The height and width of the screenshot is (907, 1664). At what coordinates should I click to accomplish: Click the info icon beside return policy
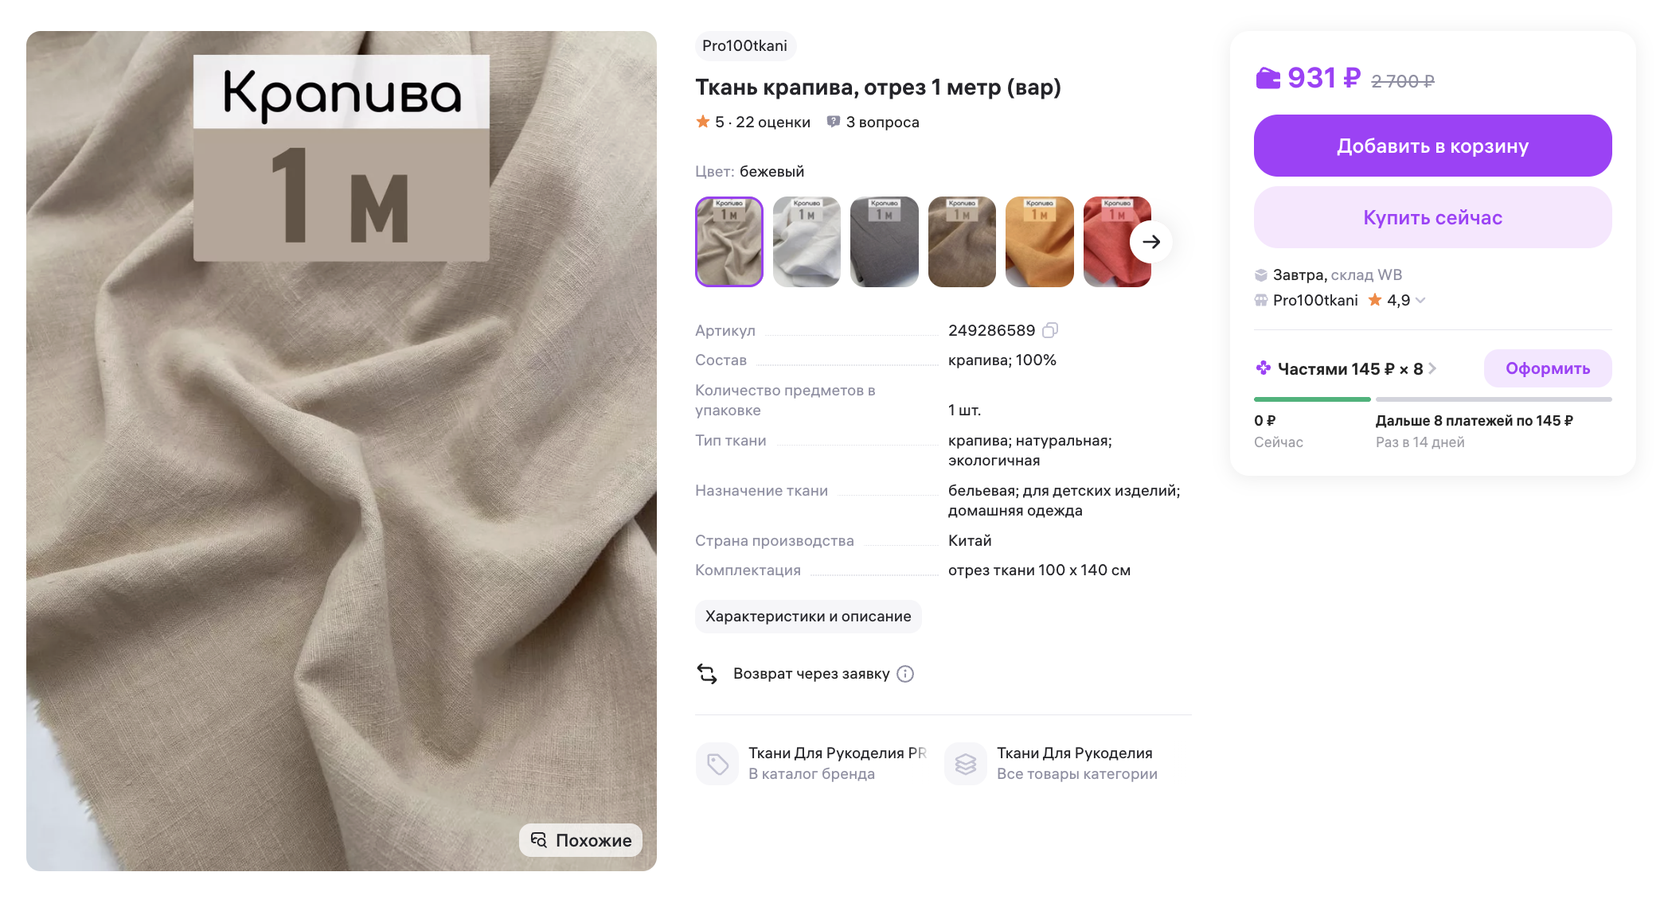click(x=905, y=674)
